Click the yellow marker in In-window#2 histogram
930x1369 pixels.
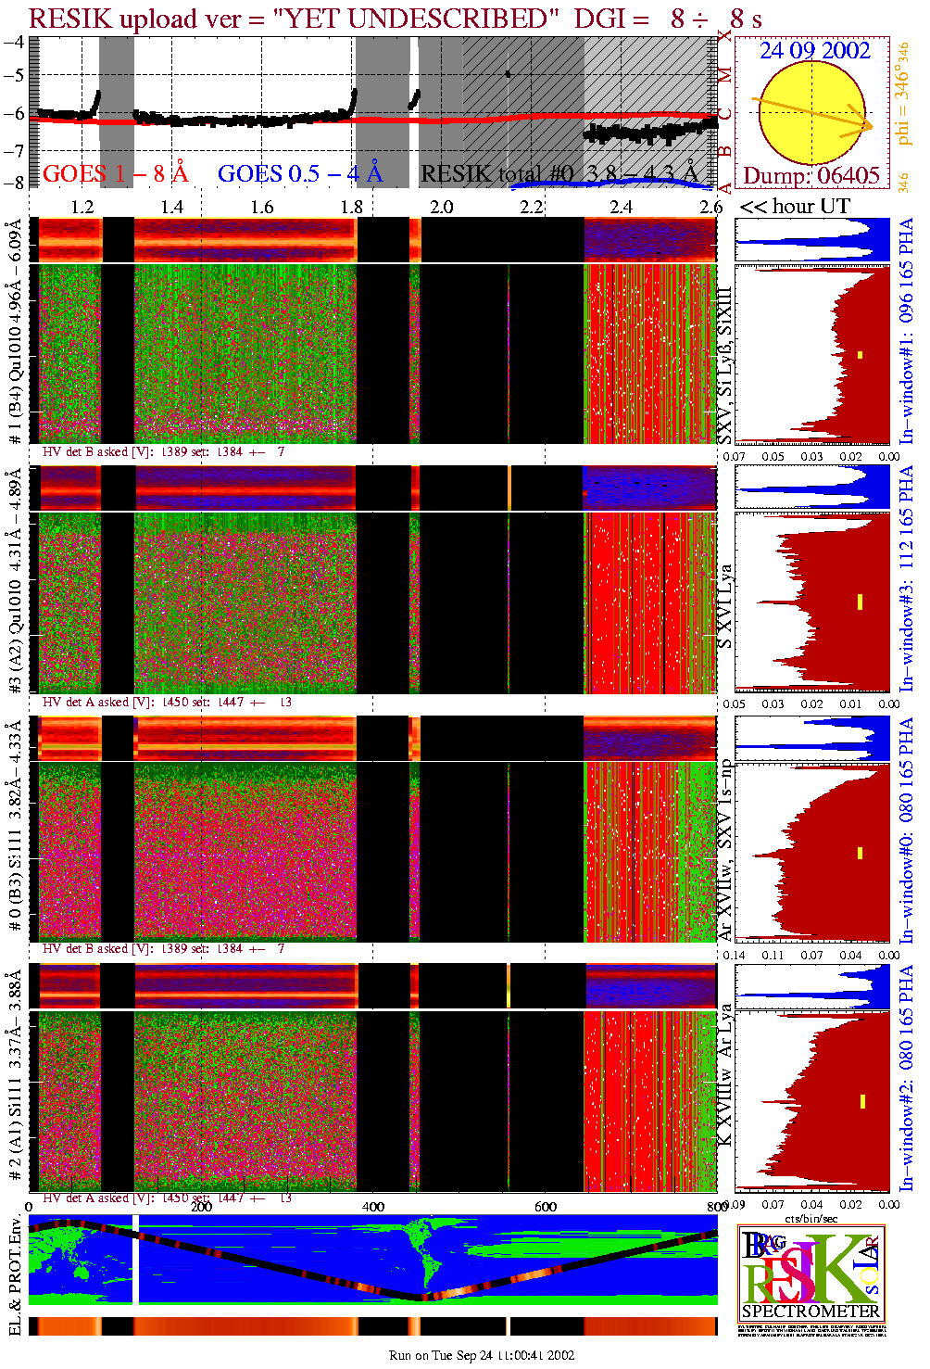pos(862,1101)
